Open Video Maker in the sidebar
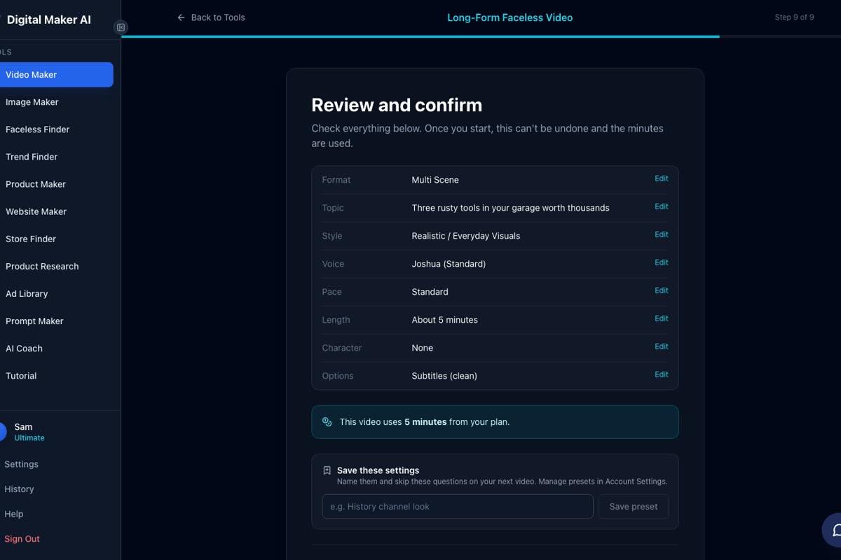 point(56,75)
